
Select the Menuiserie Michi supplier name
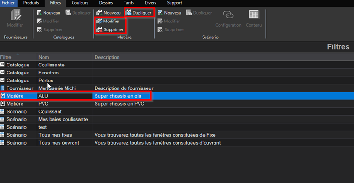(x=57, y=88)
